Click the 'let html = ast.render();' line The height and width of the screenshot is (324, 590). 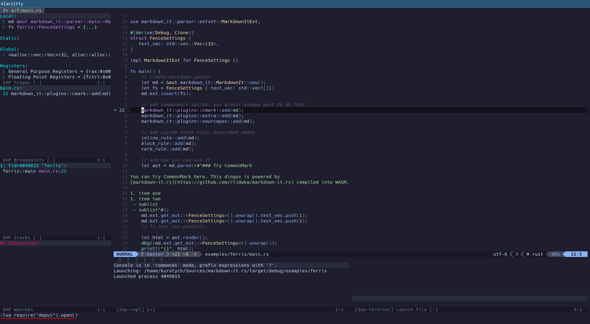click(174, 238)
